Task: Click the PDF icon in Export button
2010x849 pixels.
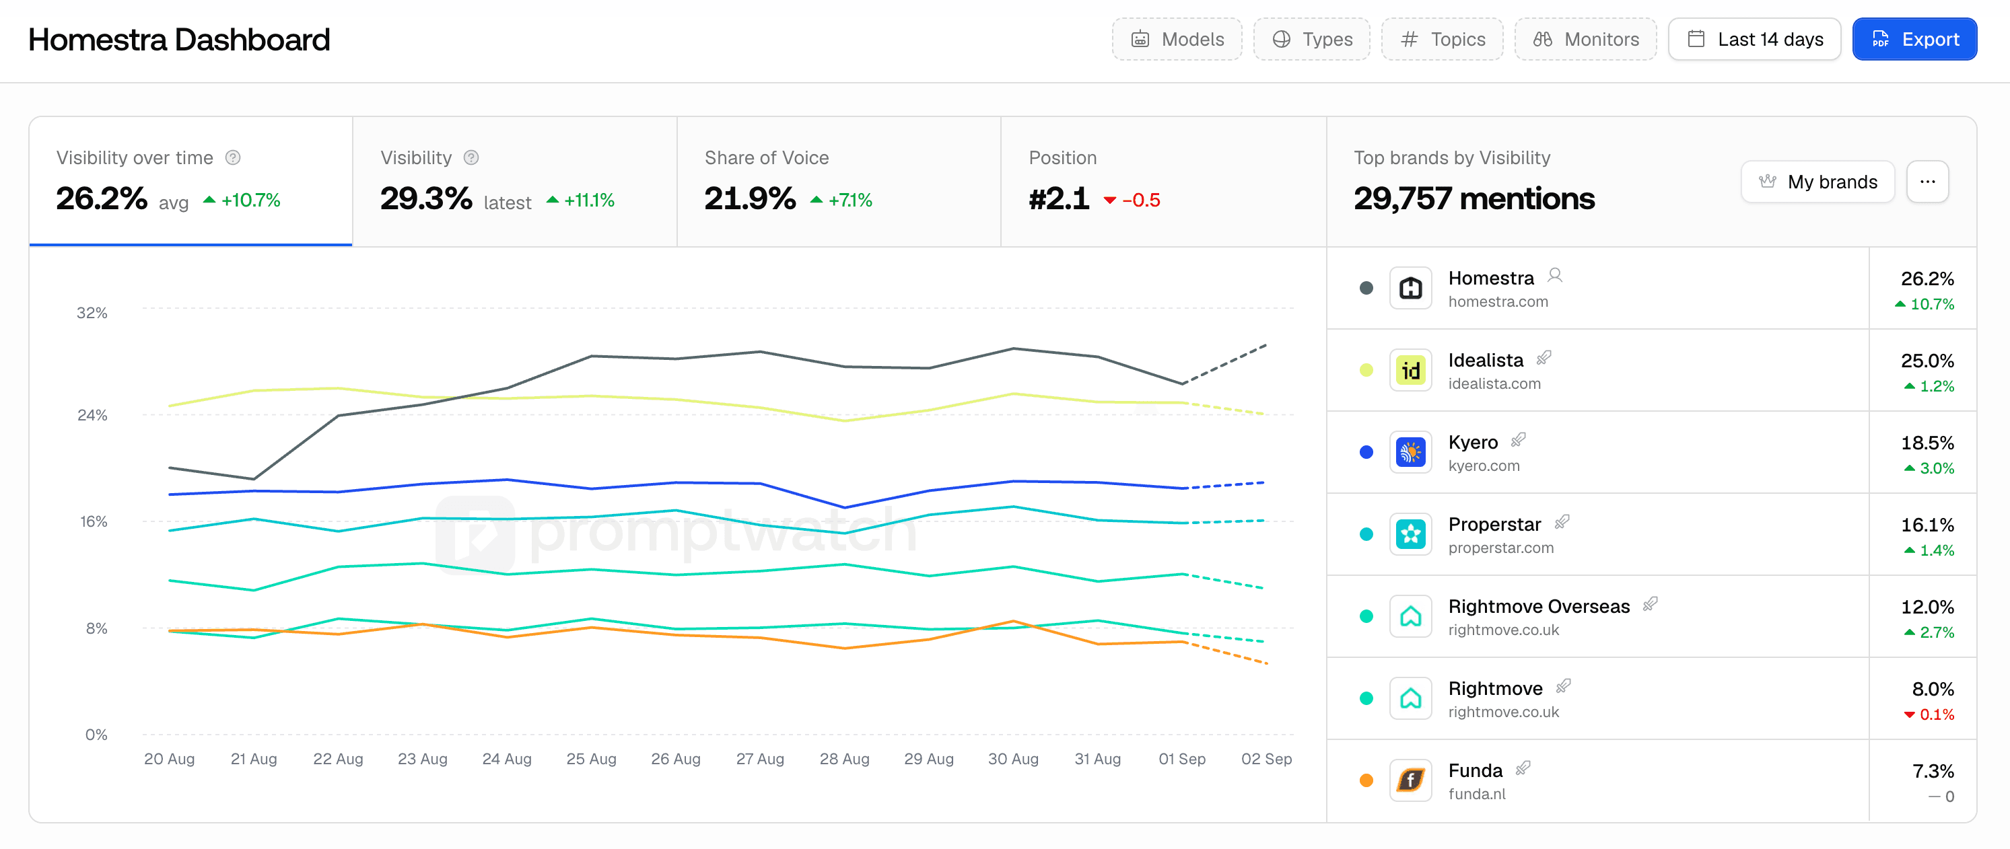Action: pyautogui.click(x=1881, y=39)
